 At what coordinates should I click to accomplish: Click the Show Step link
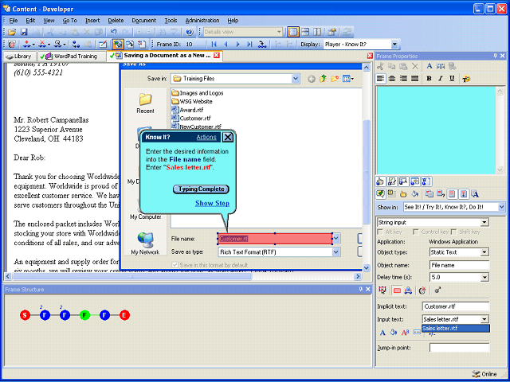pyautogui.click(x=212, y=204)
